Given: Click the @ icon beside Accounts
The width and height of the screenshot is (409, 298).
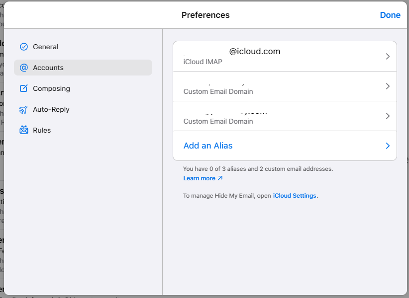Looking at the screenshot, I should click(24, 68).
